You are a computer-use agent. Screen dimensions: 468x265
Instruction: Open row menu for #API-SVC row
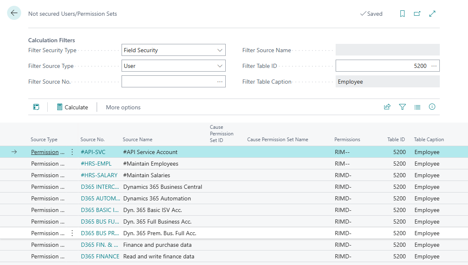click(x=72, y=152)
